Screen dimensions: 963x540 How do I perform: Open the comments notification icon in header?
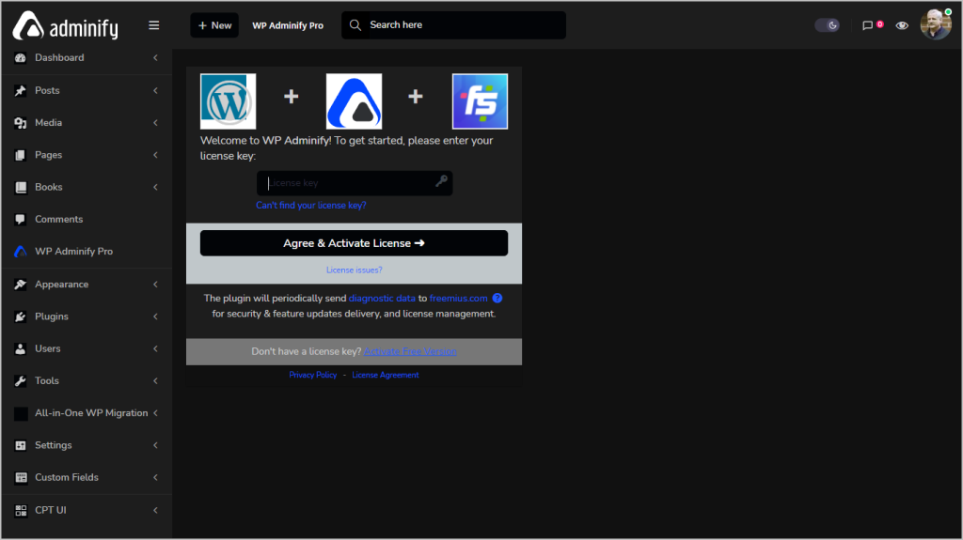pyautogui.click(x=867, y=25)
